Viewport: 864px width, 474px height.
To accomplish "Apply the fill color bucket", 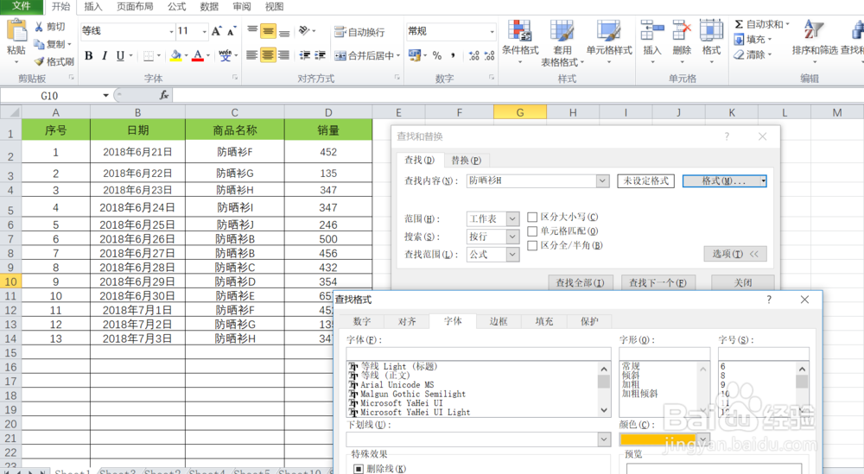I will [175, 55].
